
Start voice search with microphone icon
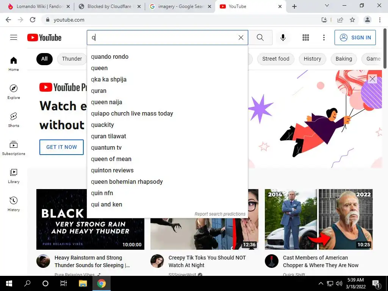click(x=283, y=38)
